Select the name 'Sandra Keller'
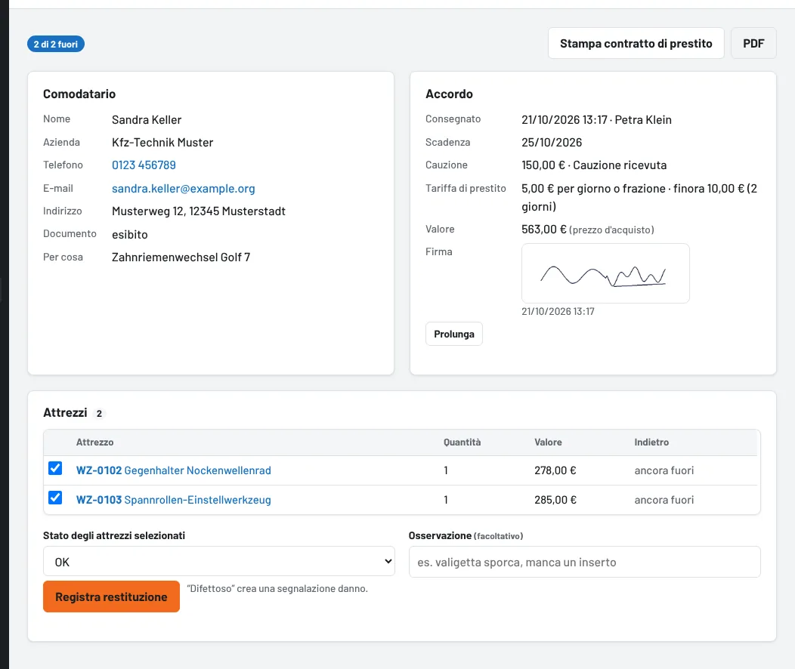 point(147,120)
